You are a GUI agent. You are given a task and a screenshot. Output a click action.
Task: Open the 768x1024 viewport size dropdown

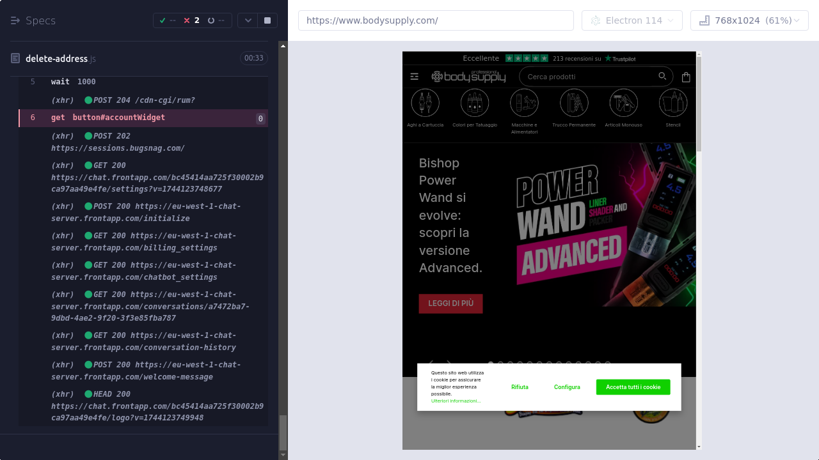click(x=749, y=20)
